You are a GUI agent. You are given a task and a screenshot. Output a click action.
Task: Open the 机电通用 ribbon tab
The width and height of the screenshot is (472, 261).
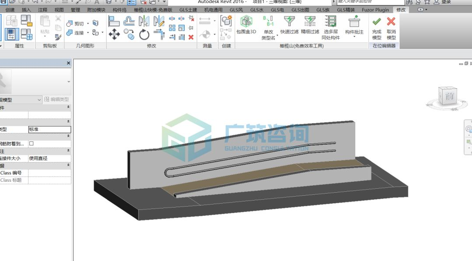[213, 10]
